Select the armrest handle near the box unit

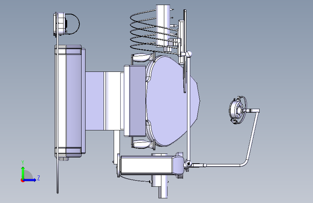point(143,144)
